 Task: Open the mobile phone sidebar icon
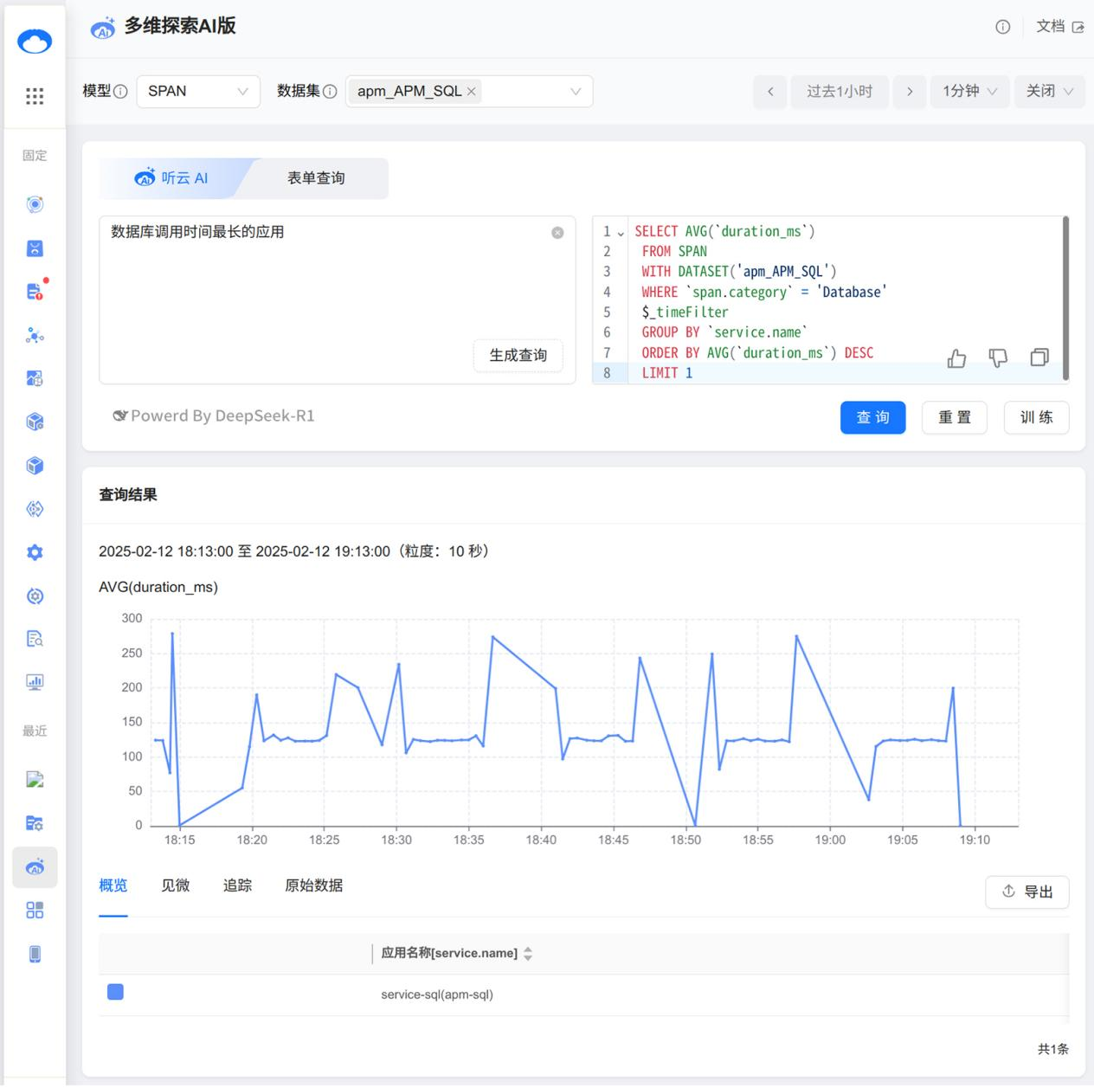click(35, 954)
